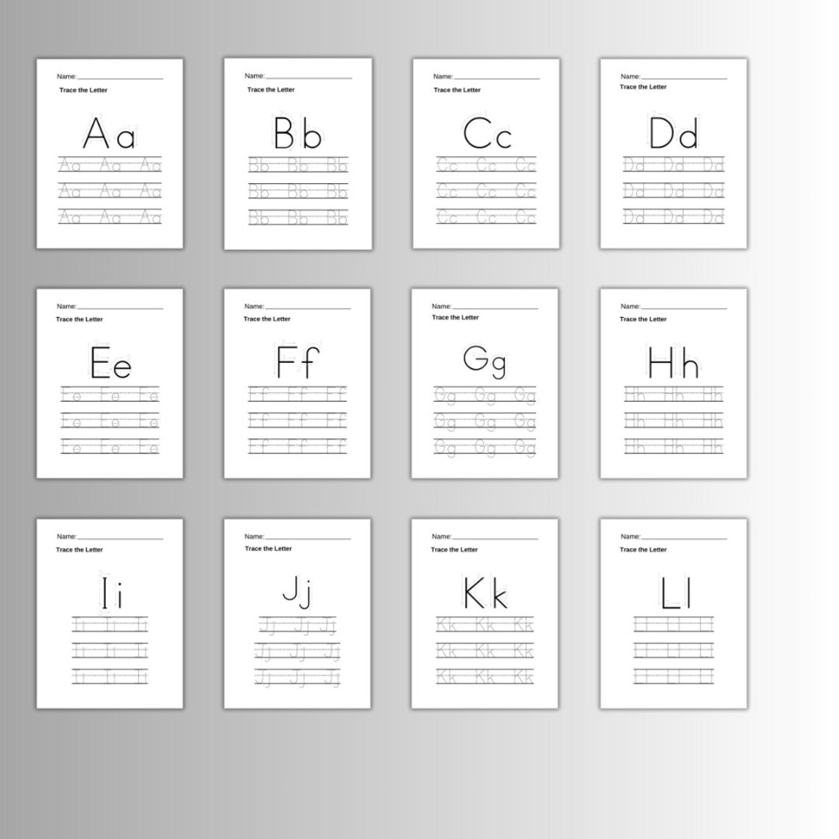Select the Kk worksheet in the bottom row

pyautogui.click(x=484, y=613)
